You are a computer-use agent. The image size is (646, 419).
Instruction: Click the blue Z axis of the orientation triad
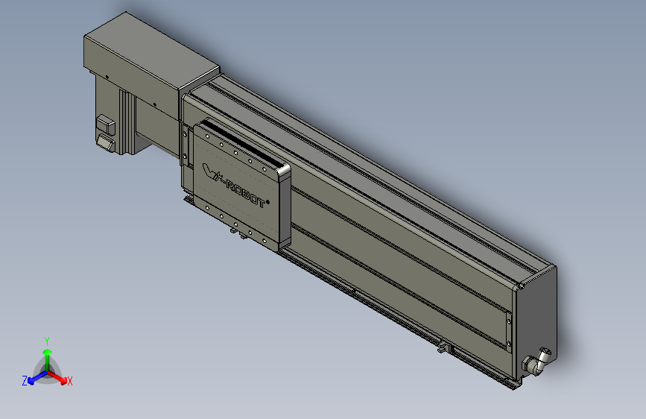[37, 378]
